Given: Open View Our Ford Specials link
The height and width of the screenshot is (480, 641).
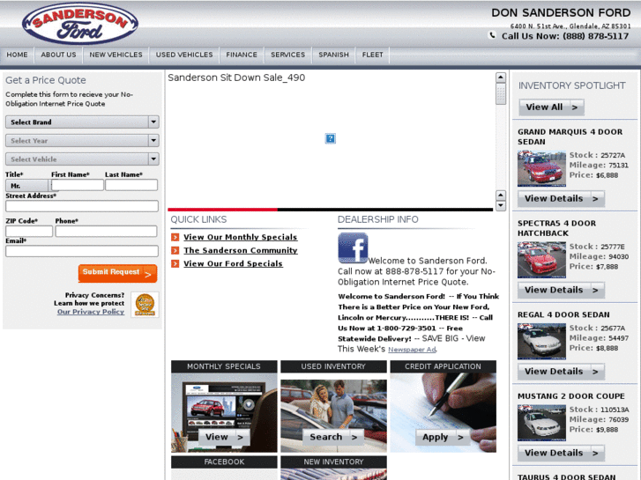Looking at the screenshot, I should point(233,263).
